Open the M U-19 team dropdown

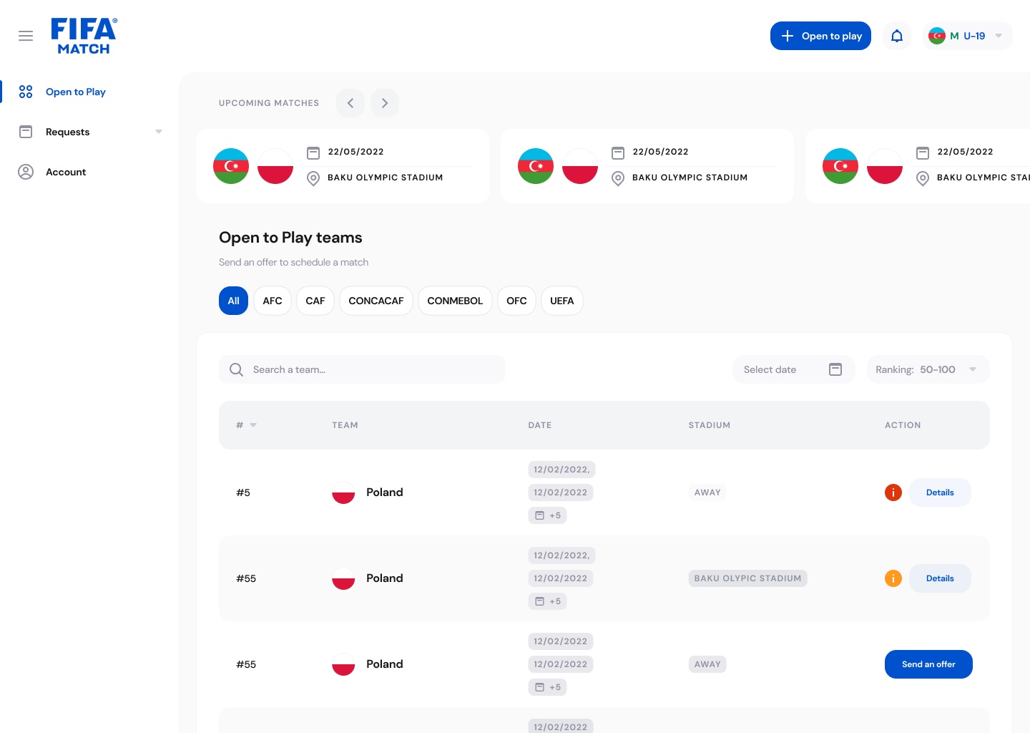[x=968, y=36]
